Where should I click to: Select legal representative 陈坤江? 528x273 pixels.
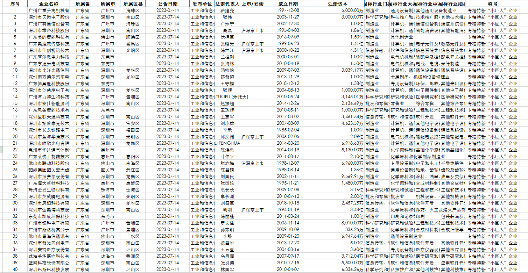point(227,50)
